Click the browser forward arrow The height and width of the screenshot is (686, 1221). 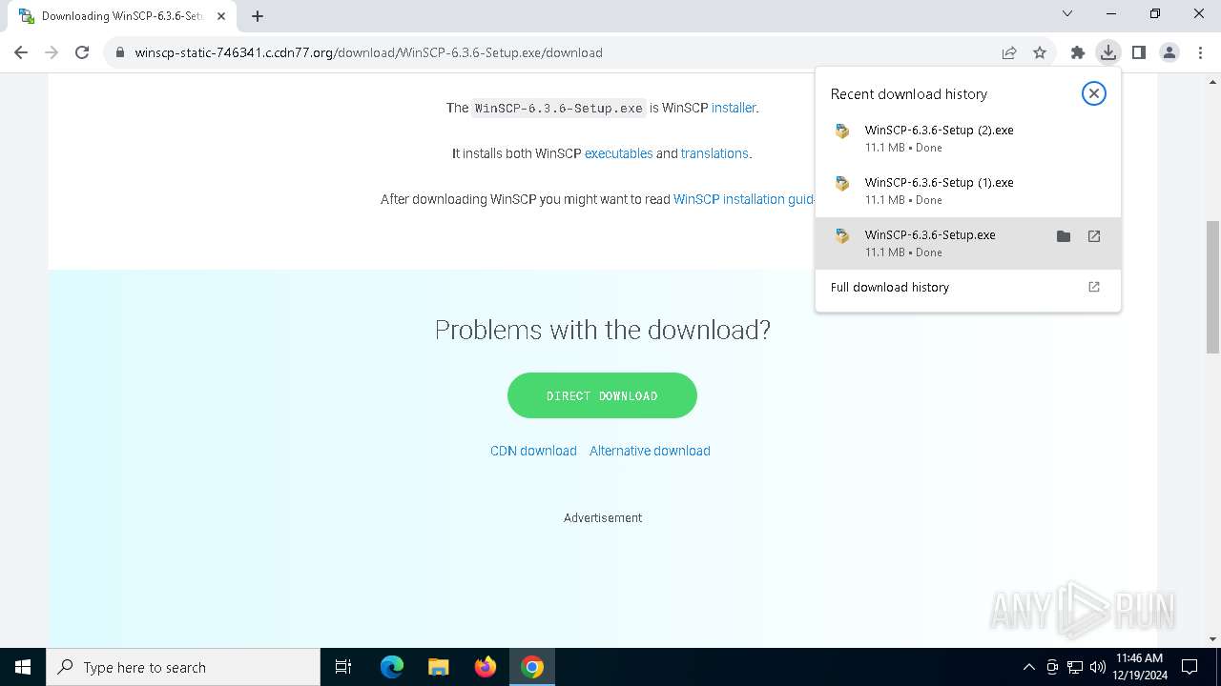point(52,52)
